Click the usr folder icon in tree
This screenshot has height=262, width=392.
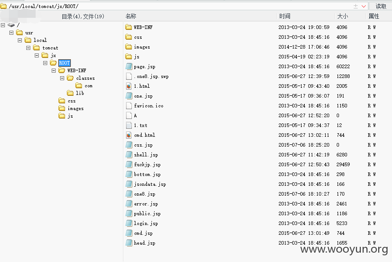coord(20,33)
